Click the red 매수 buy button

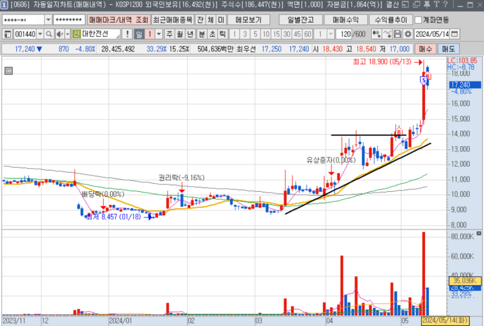point(425,48)
